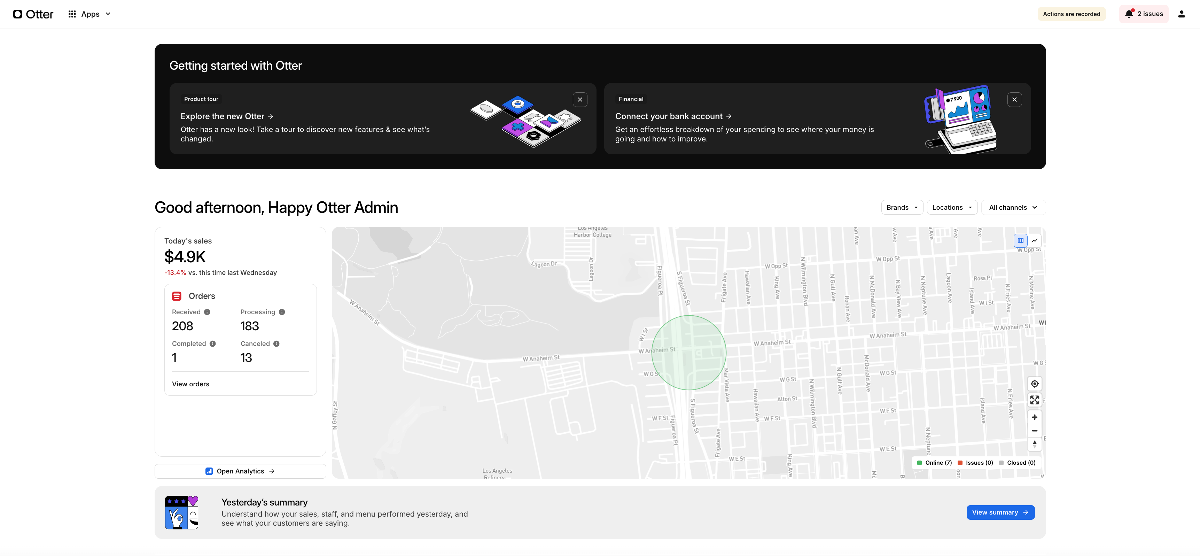Click the Issues (0) legend entry
This screenshot has width=1200, height=556.
pos(975,463)
